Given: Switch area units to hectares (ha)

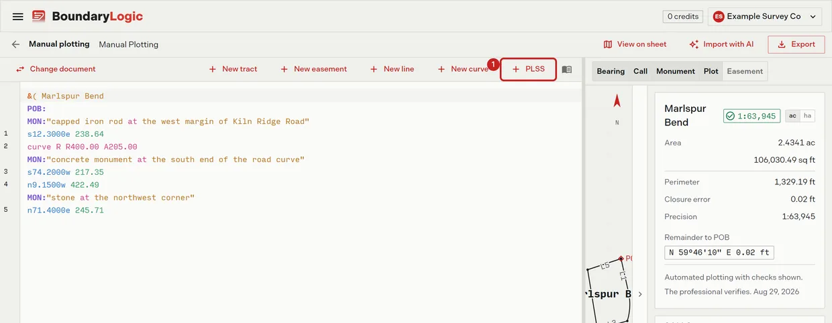Looking at the screenshot, I should point(807,116).
